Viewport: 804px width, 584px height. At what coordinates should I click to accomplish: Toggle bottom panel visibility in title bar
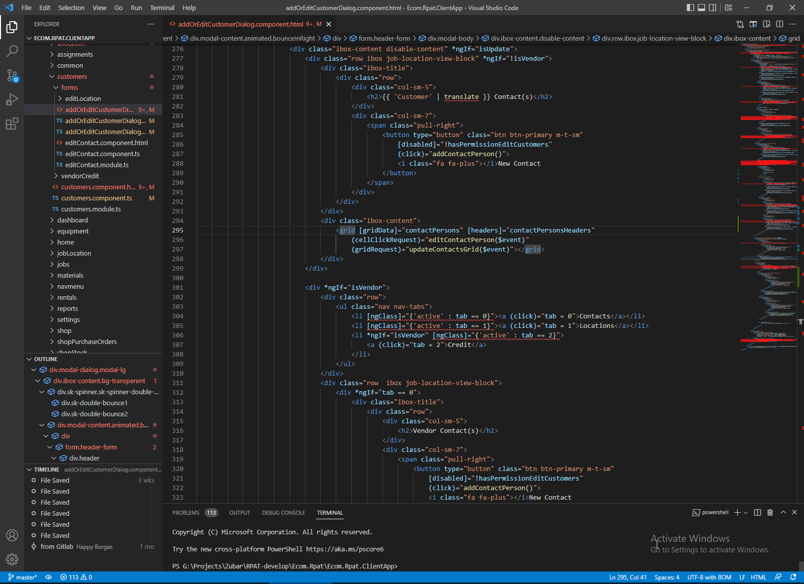pos(701,8)
